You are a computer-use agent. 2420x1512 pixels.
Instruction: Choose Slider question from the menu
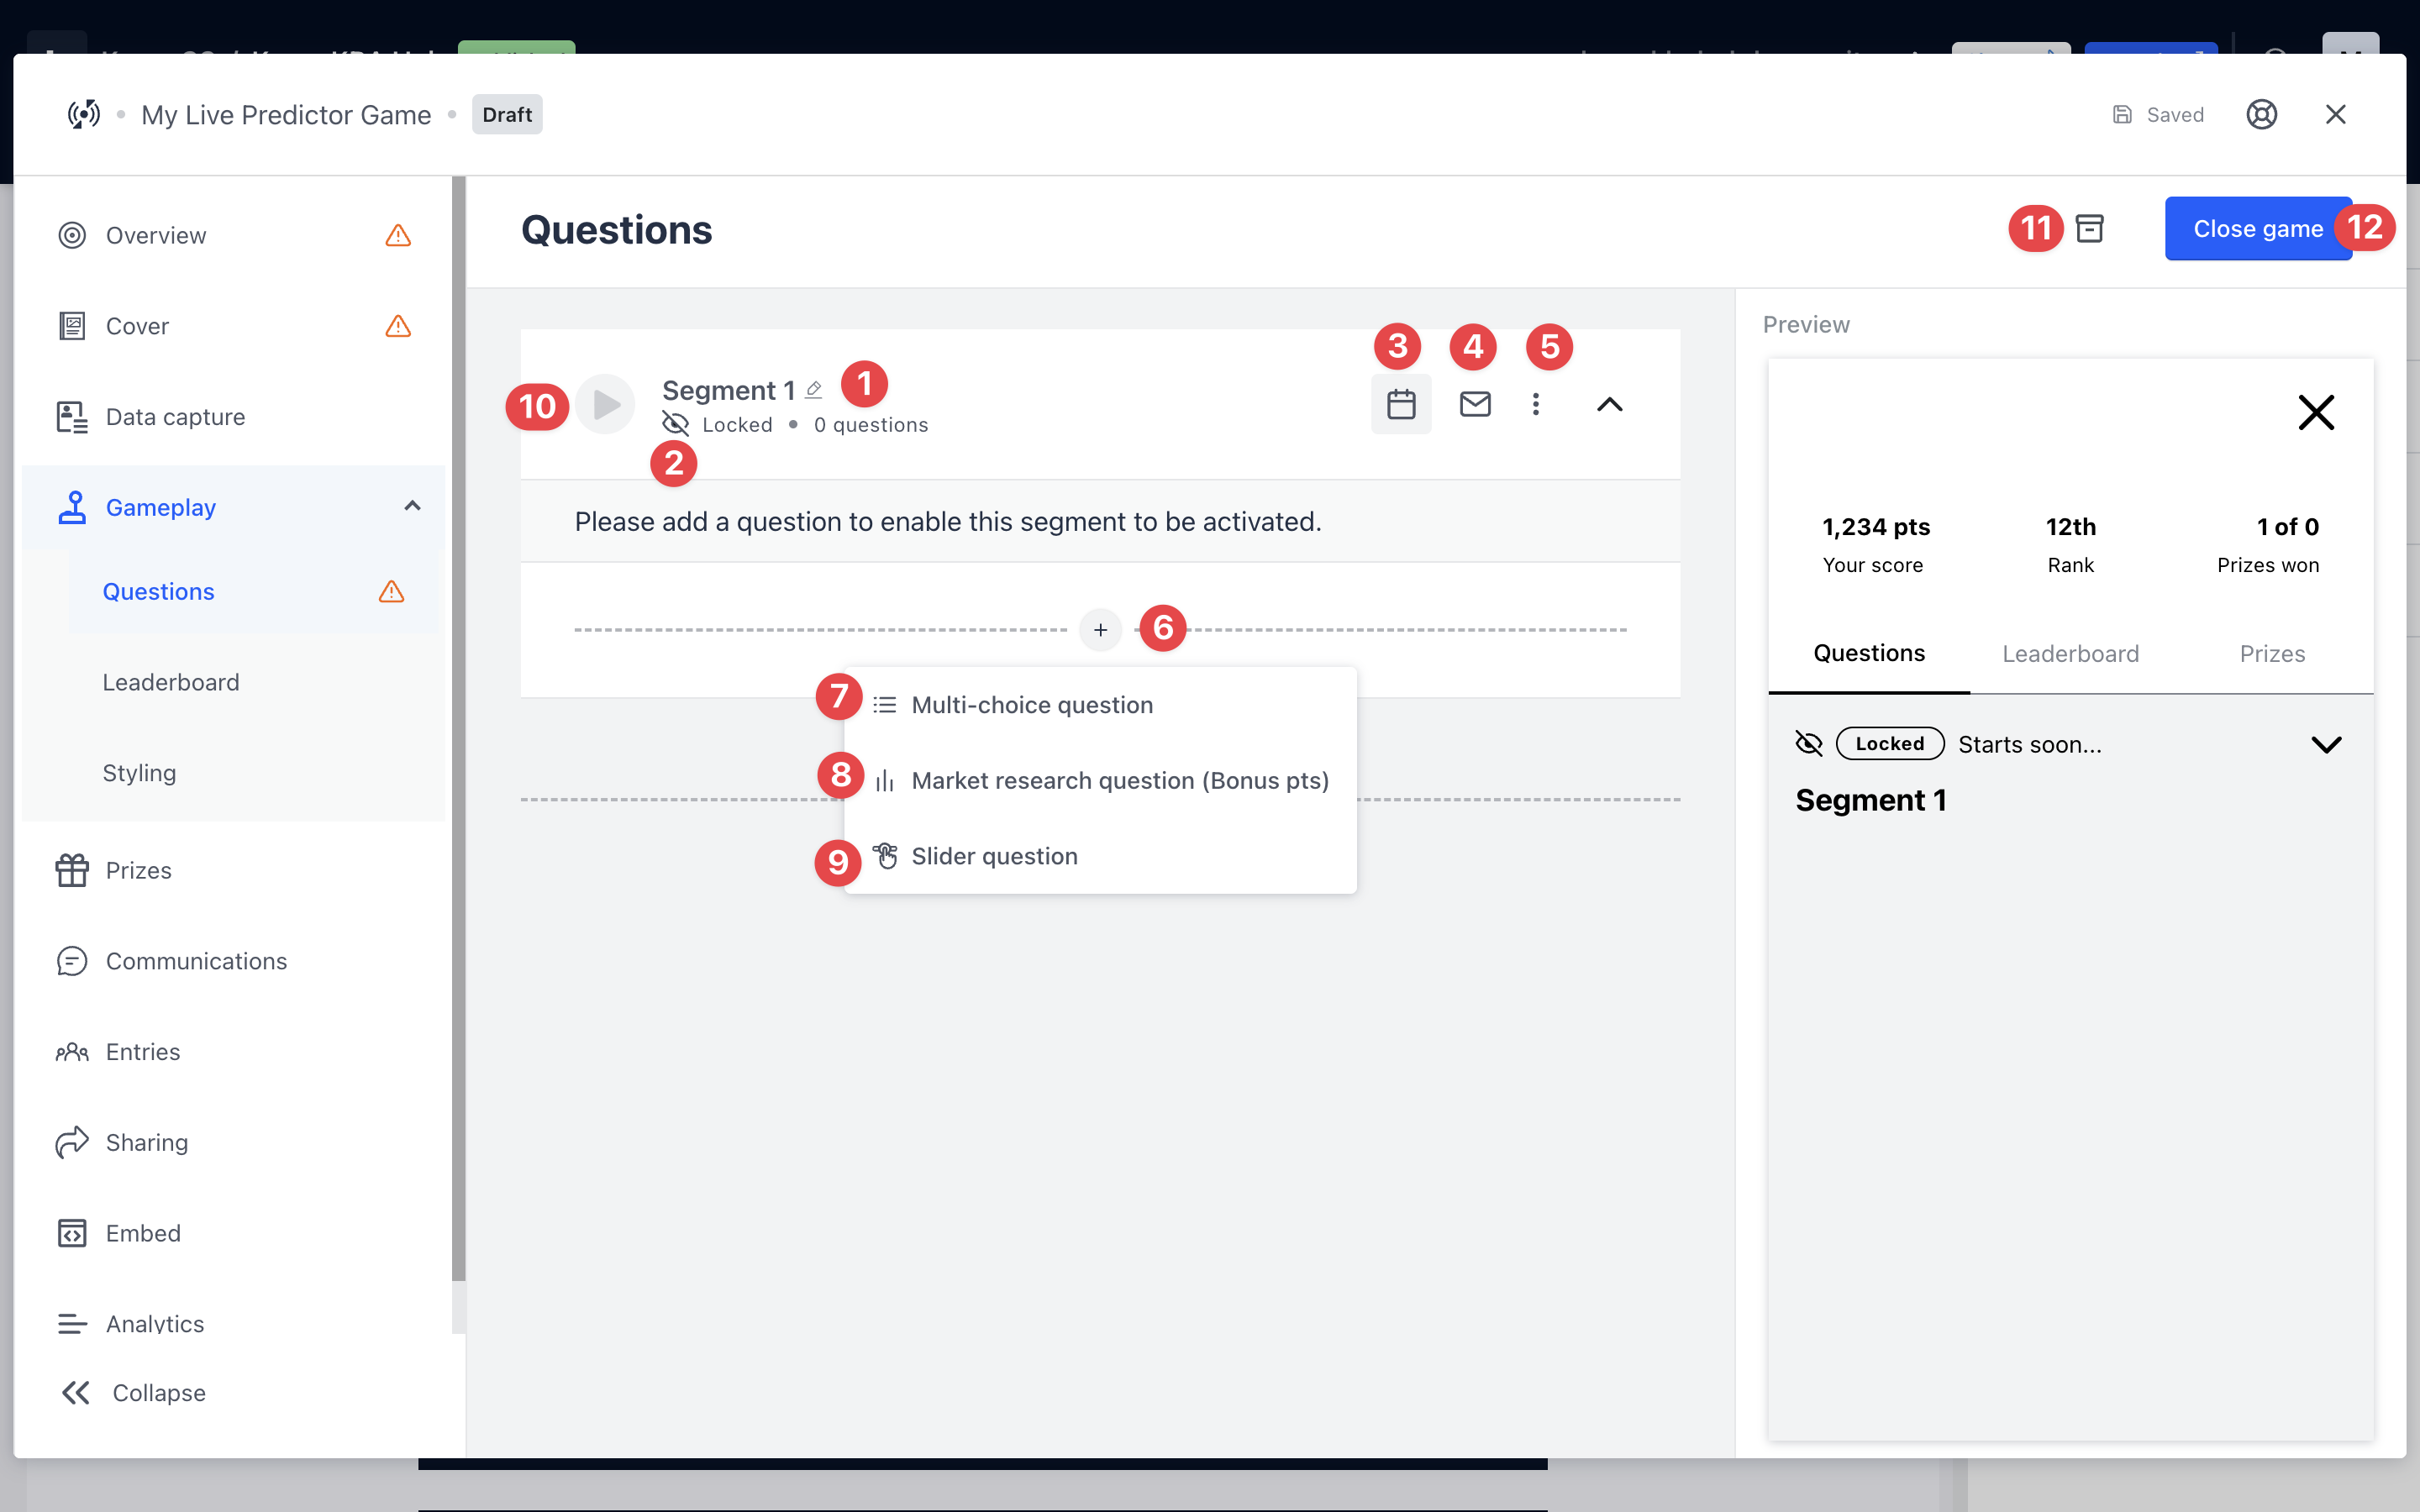tap(994, 856)
